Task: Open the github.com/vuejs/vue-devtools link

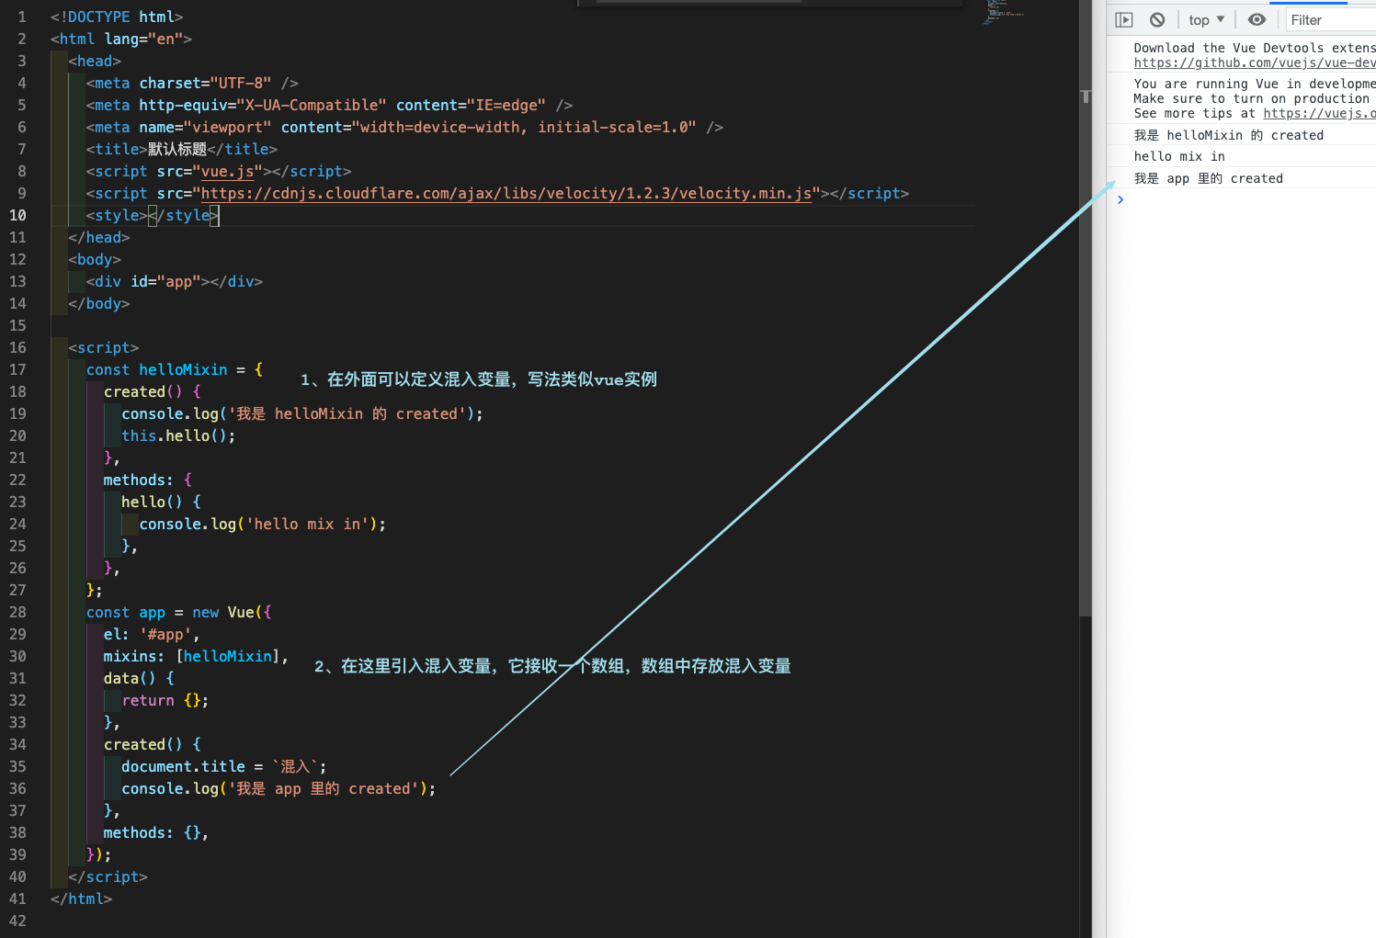Action: (1255, 62)
